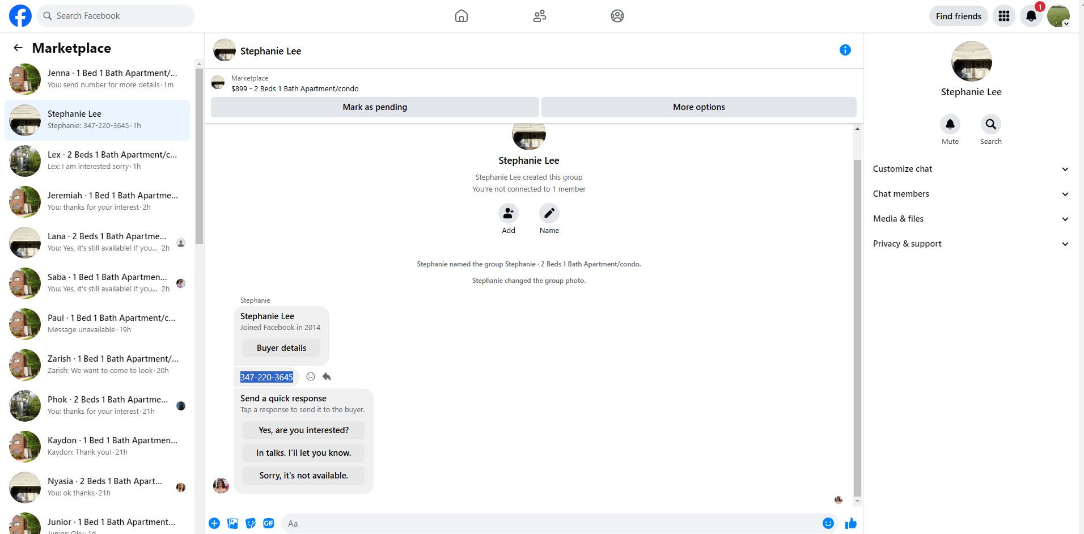
Task: Open Kaydon's conversation
Action: coord(98,447)
